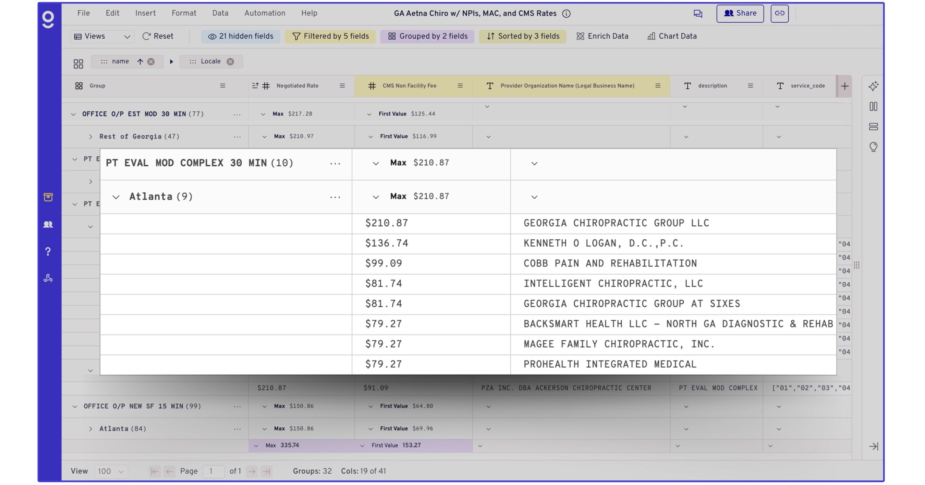Click Reset in the toolbar
This screenshot has height=485, width=925.
pyautogui.click(x=158, y=36)
